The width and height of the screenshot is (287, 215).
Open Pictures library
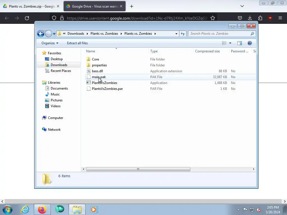point(56,100)
